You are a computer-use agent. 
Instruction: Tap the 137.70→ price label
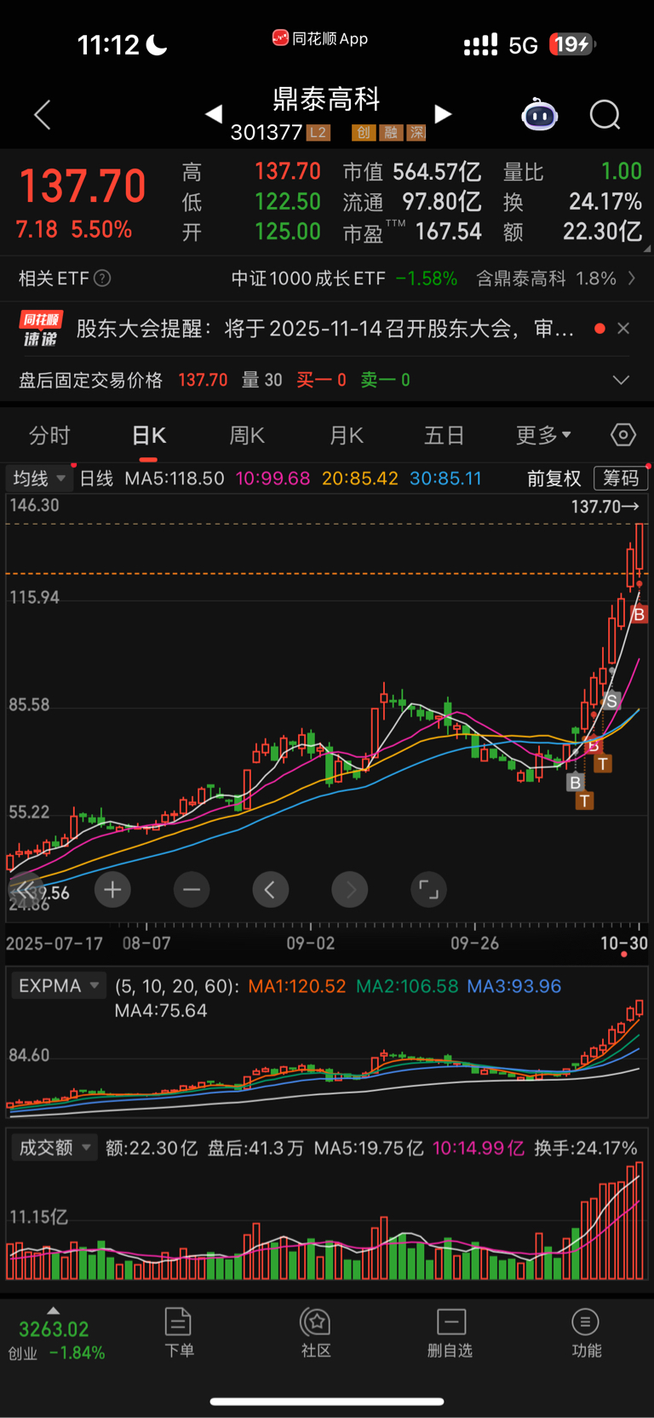tap(605, 507)
